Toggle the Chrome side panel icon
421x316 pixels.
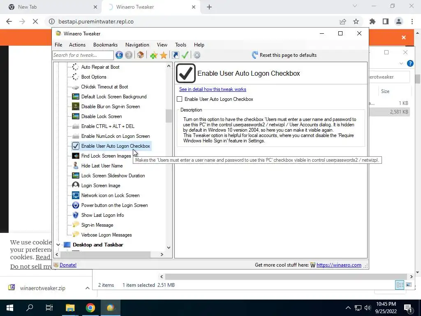(x=386, y=21)
